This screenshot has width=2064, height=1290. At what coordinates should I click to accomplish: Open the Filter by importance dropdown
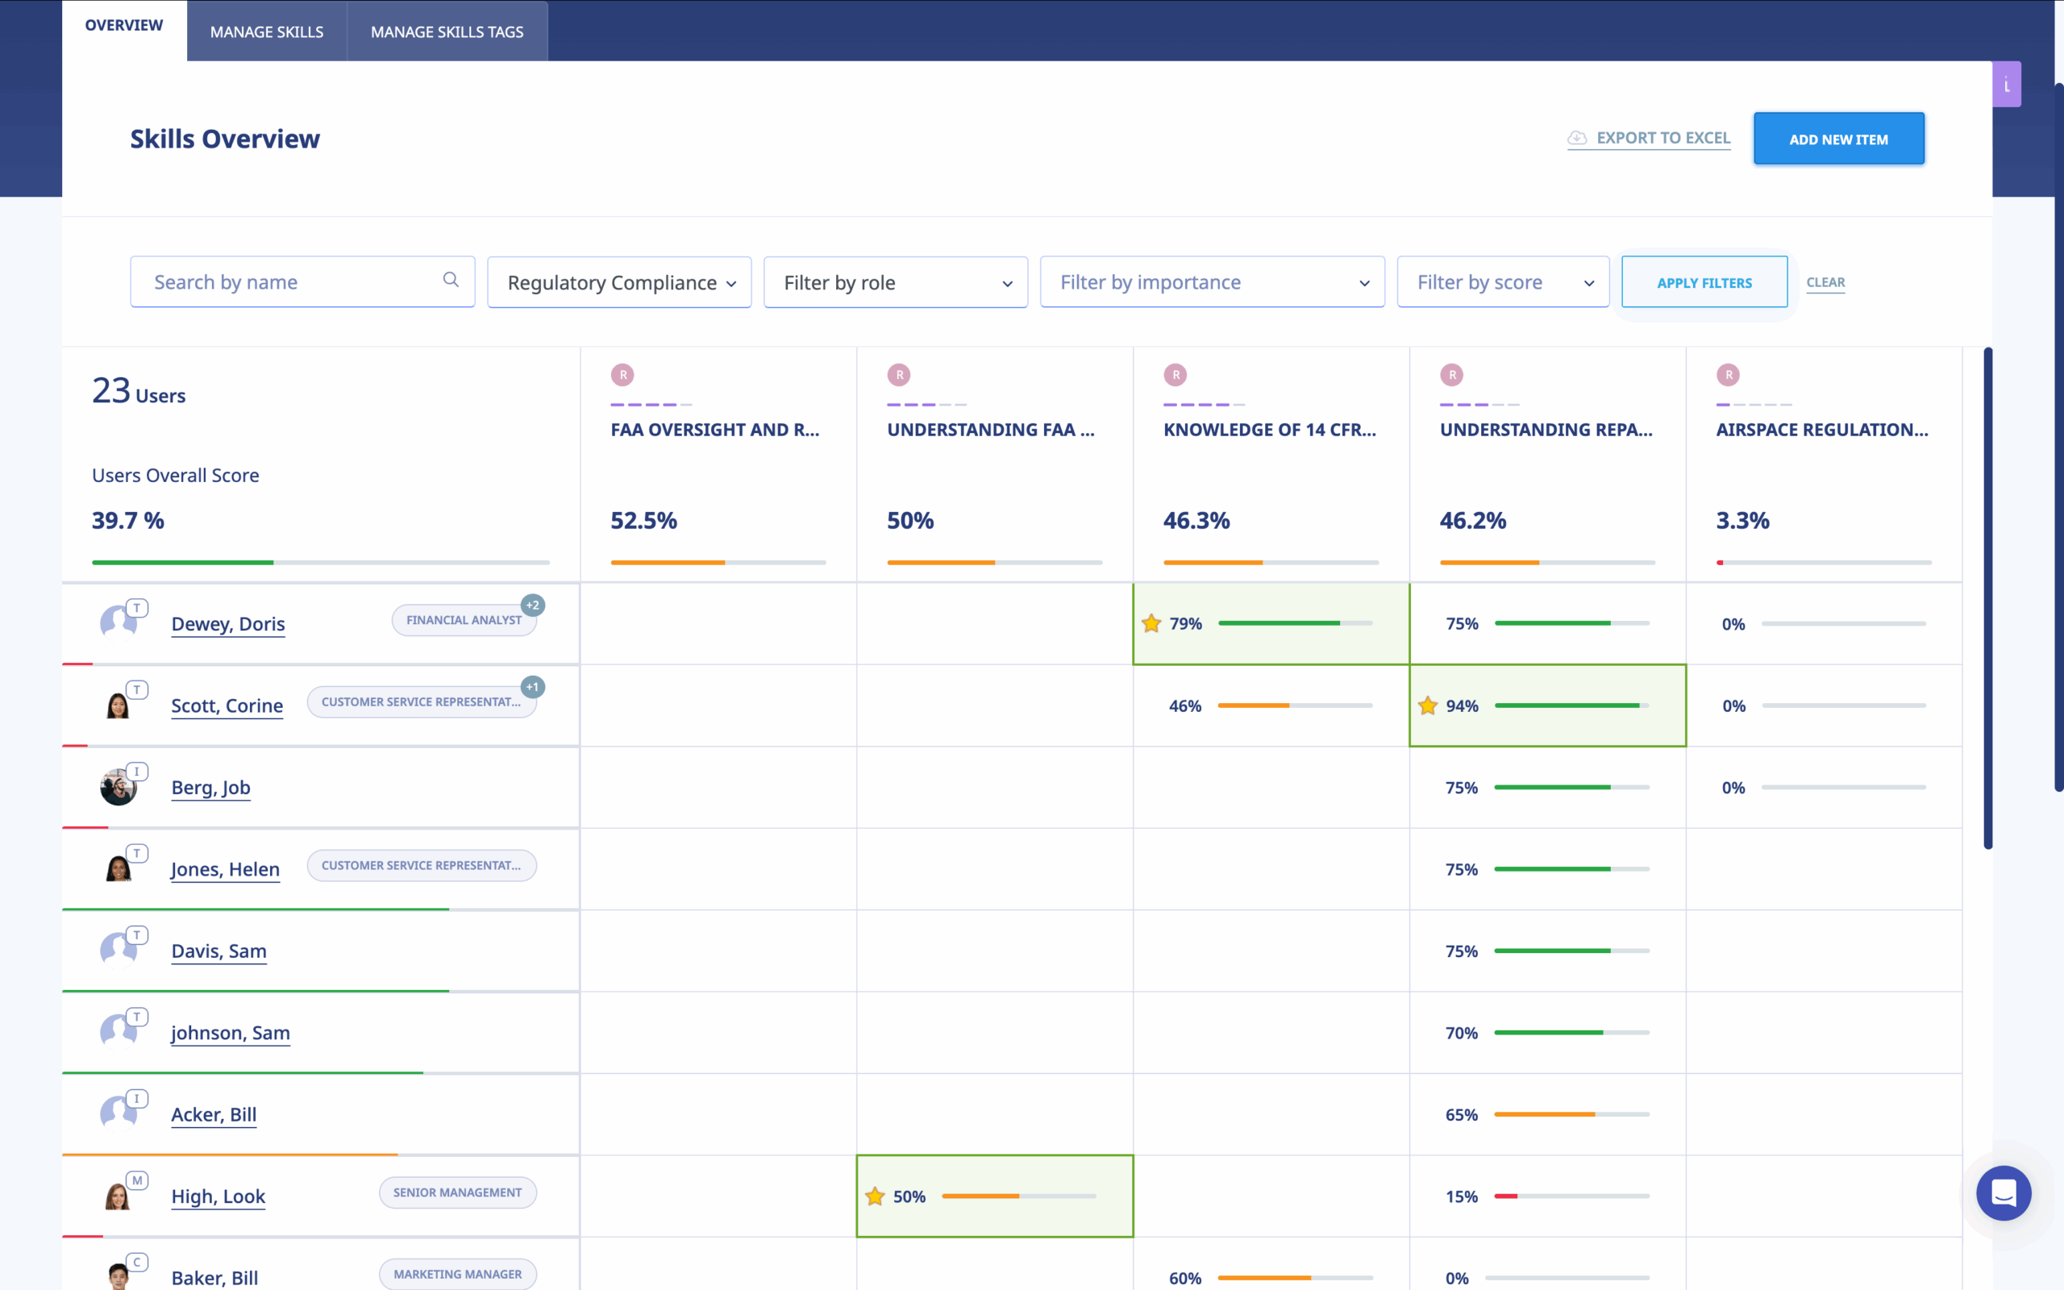(x=1212, y=282)
